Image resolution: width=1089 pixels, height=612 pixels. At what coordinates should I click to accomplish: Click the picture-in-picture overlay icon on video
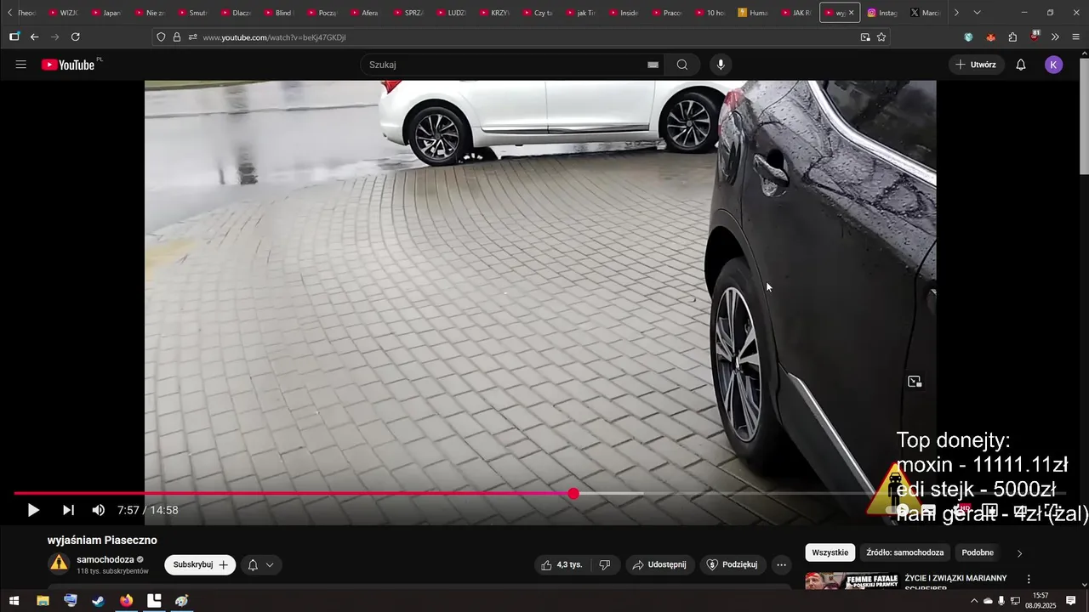(x=915, y=382)
